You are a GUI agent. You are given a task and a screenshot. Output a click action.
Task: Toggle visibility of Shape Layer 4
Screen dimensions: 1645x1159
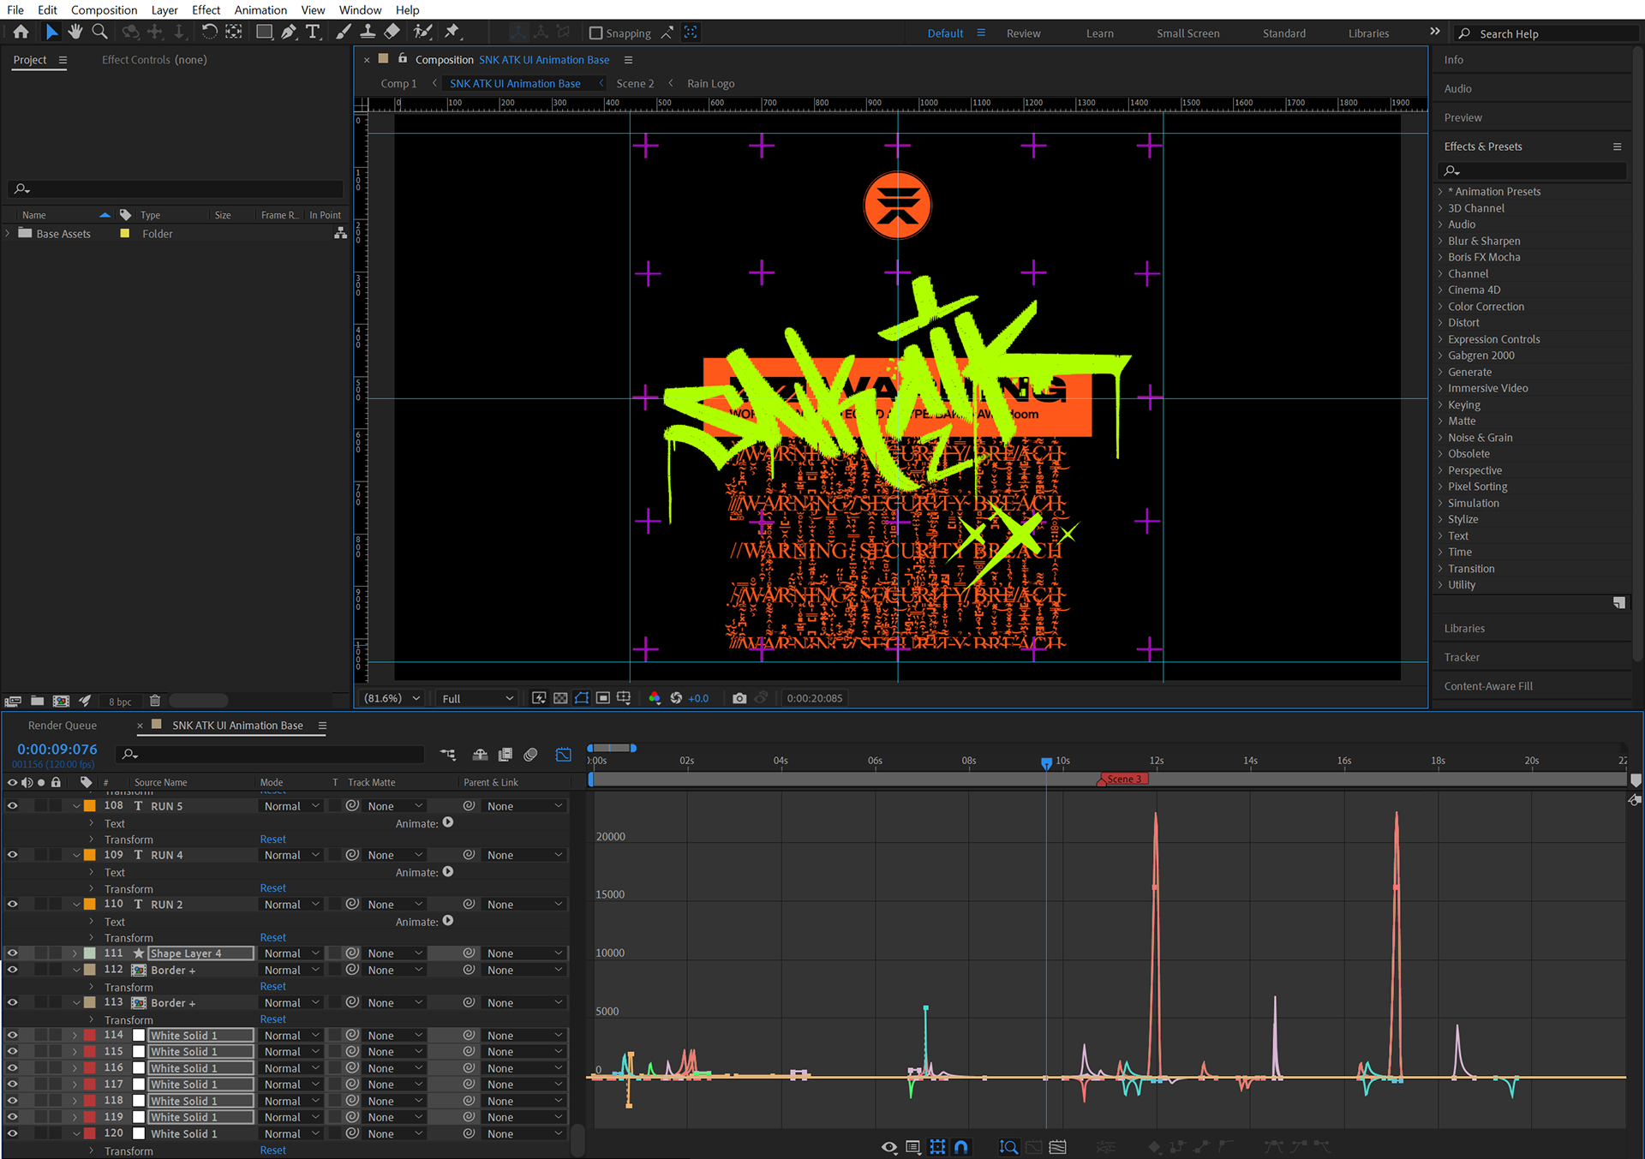click(12, 953)
